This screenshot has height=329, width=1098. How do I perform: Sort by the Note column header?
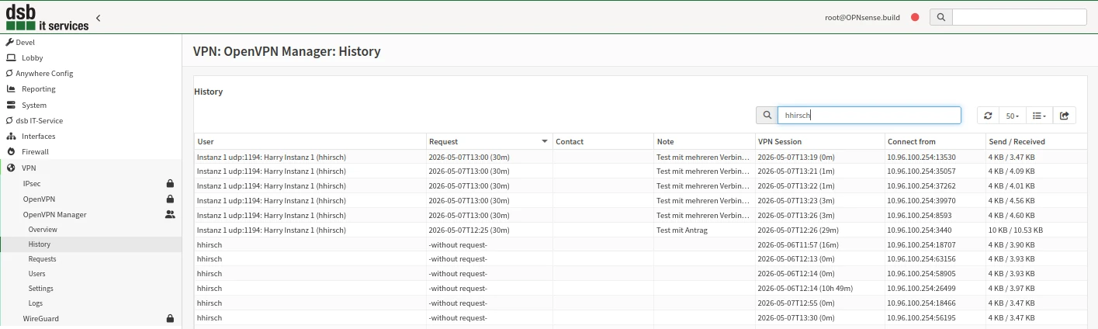704,142
